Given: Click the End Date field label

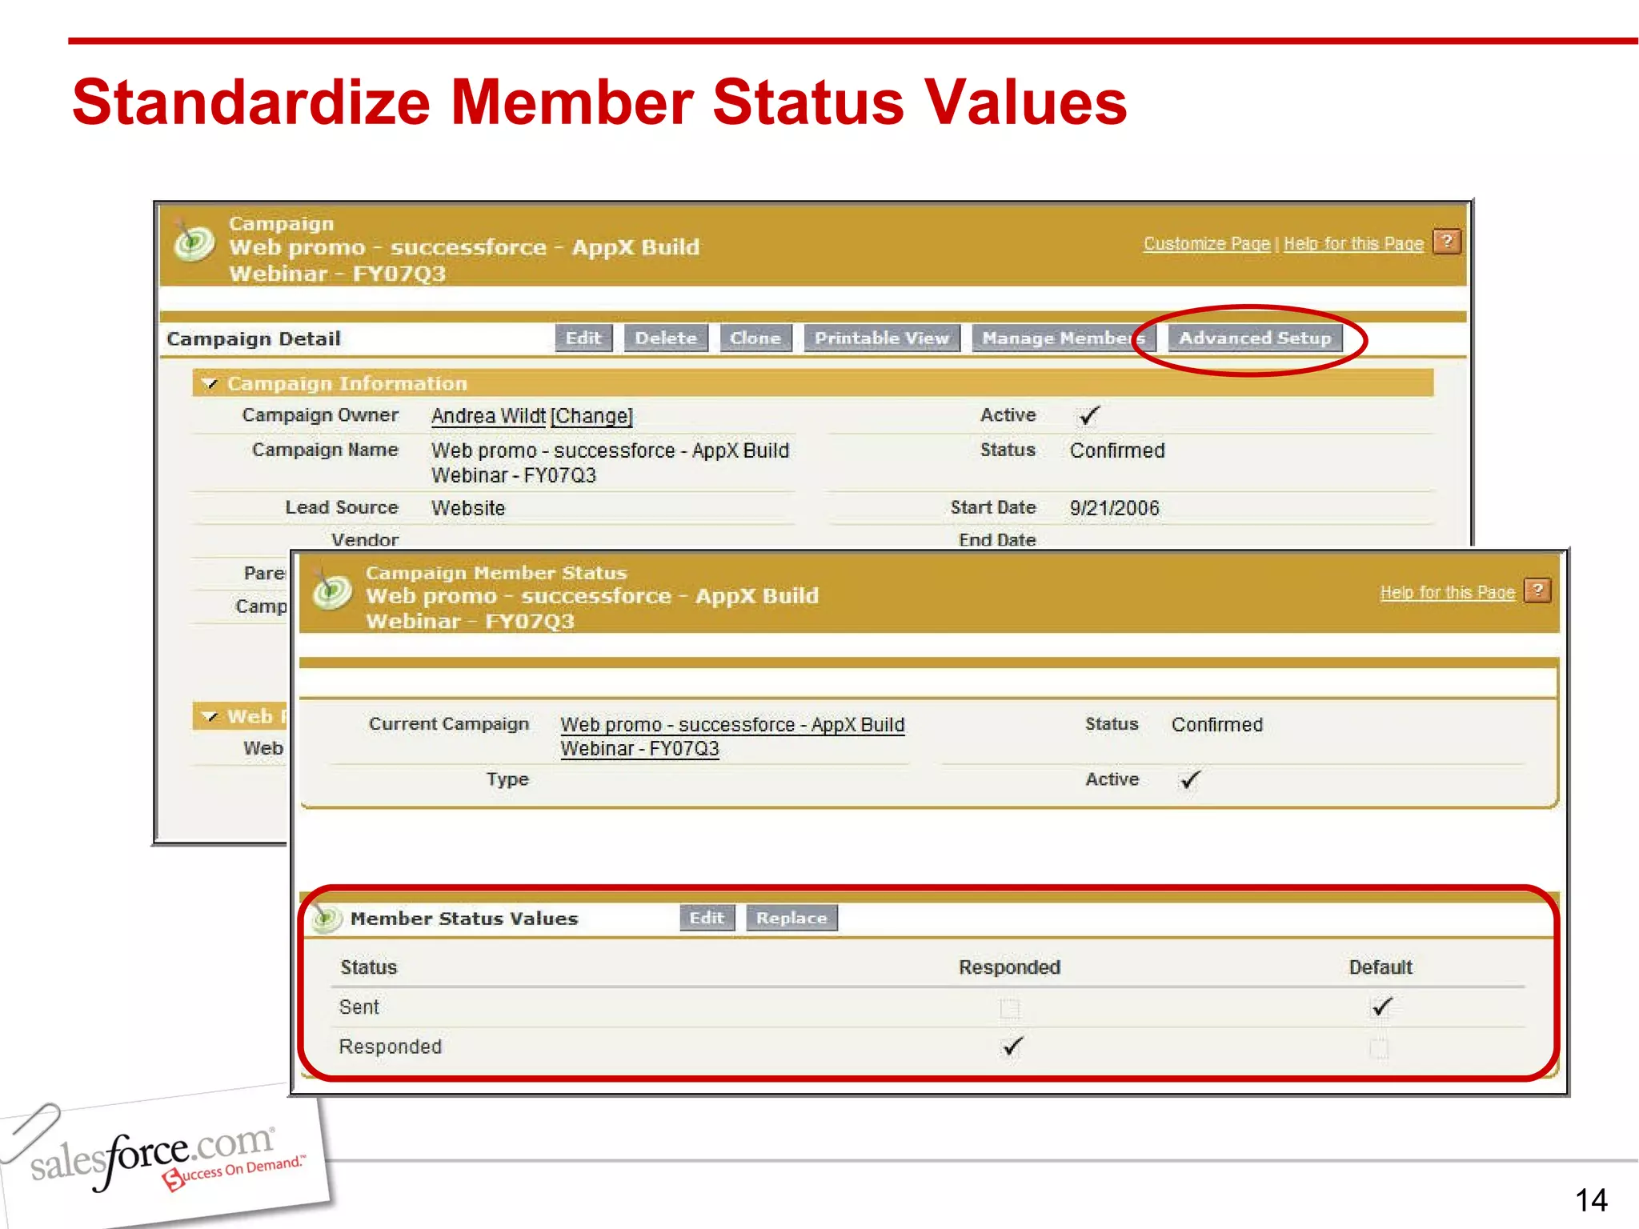Looking at the screenshot, I should click(997, 540).
